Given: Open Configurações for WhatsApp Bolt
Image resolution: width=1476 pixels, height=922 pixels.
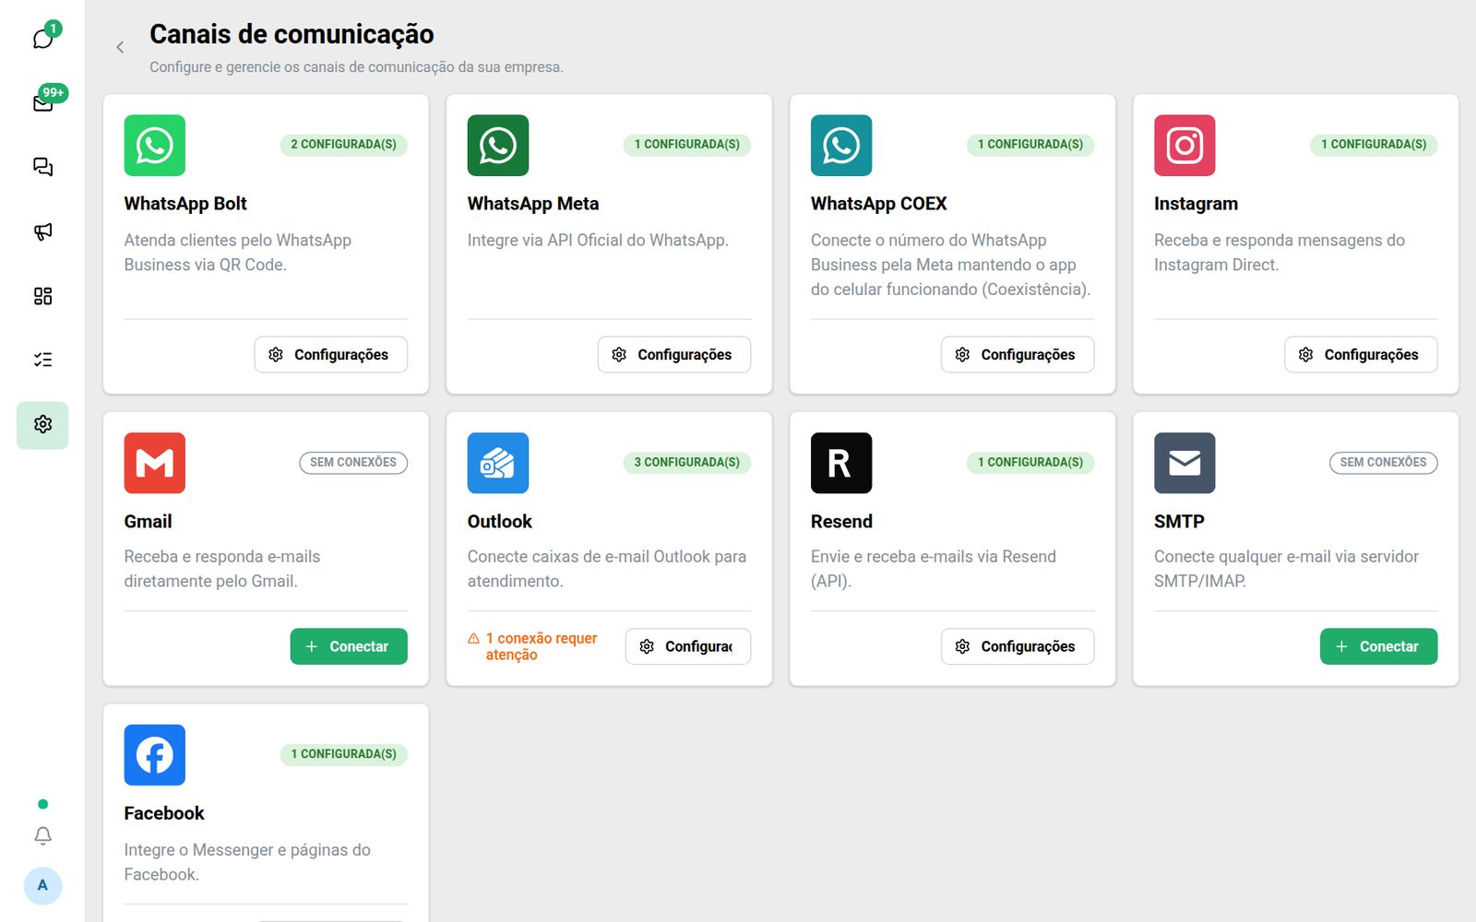Looking at the screenshot, I should 331,355.
